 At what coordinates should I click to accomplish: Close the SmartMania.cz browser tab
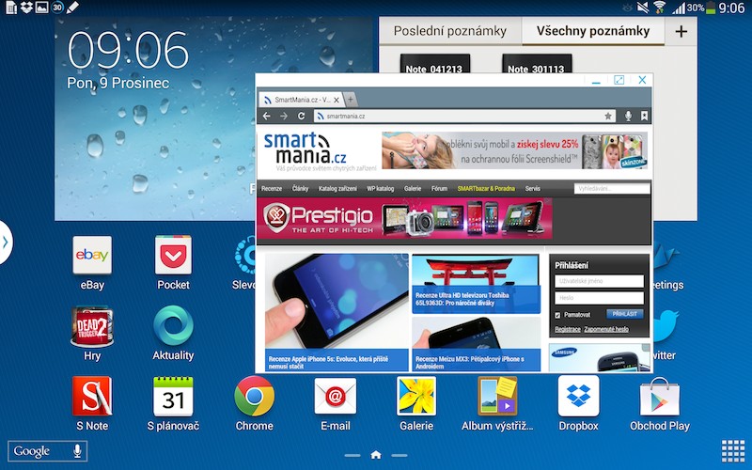click(337, 100)
